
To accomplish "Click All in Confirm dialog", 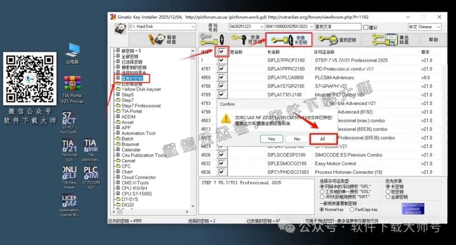I will pyautogui.click(x=322, y=139).
